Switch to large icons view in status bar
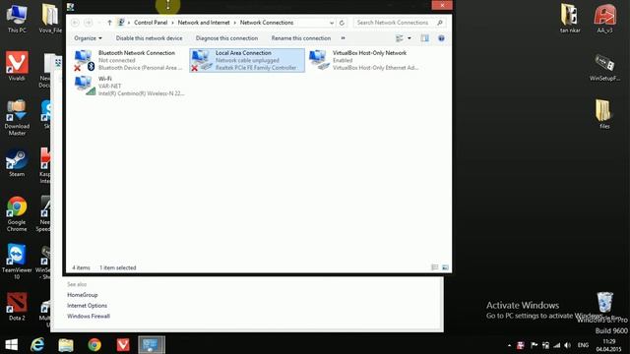630x354 pixels. 445,267
